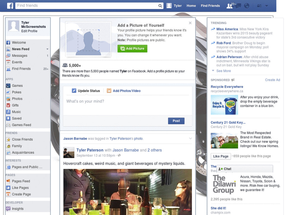Click the What's on your mind box
The height and width of the screenshot is (215, 287).
click(x=128, y=105)
